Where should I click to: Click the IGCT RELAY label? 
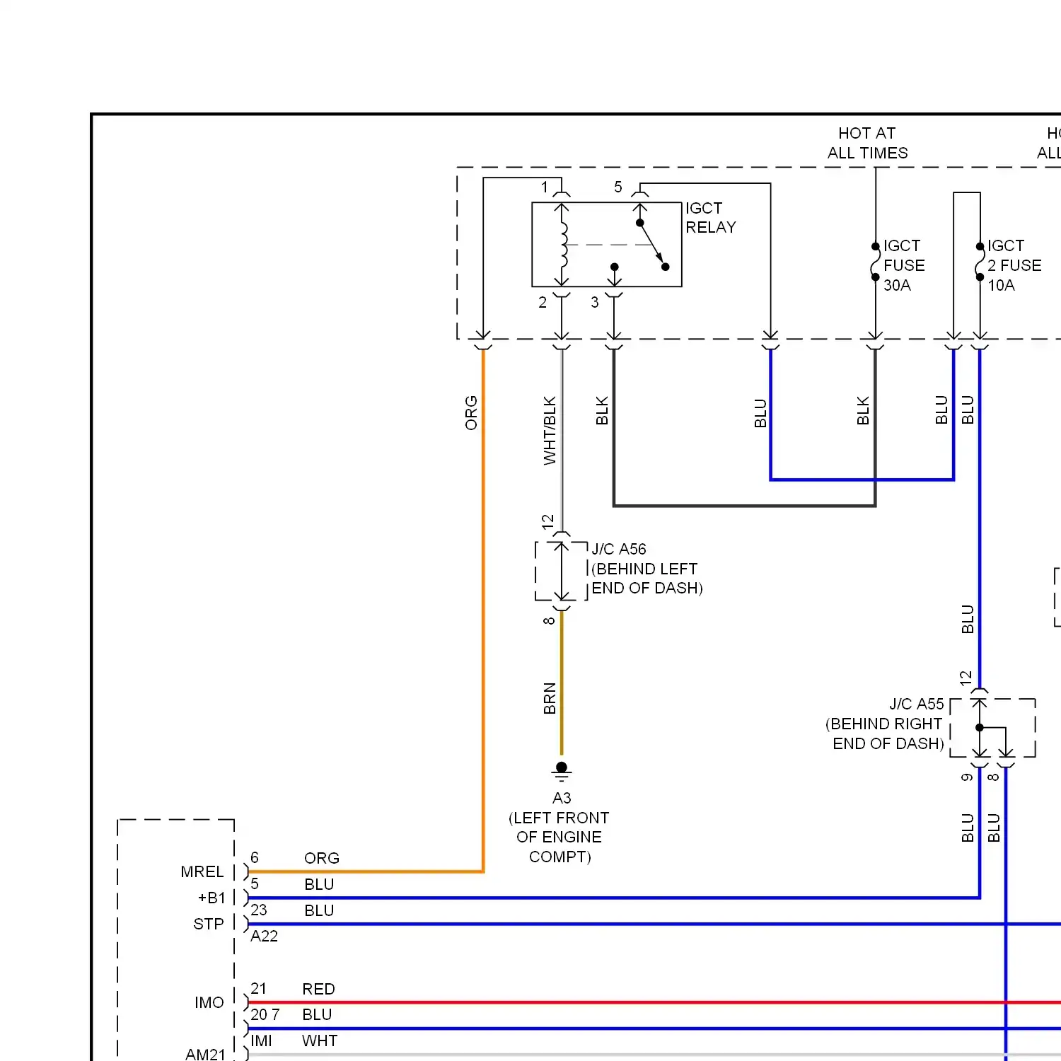(x=710, y=218)
